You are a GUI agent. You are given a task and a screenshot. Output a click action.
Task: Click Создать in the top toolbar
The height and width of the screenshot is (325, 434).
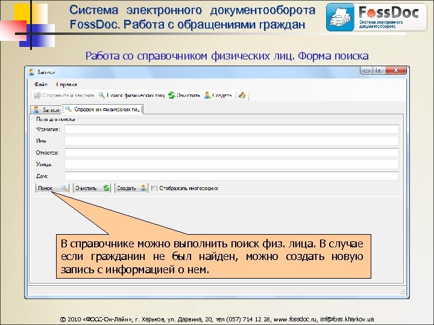pyautogui.click(x=218, y=95)
